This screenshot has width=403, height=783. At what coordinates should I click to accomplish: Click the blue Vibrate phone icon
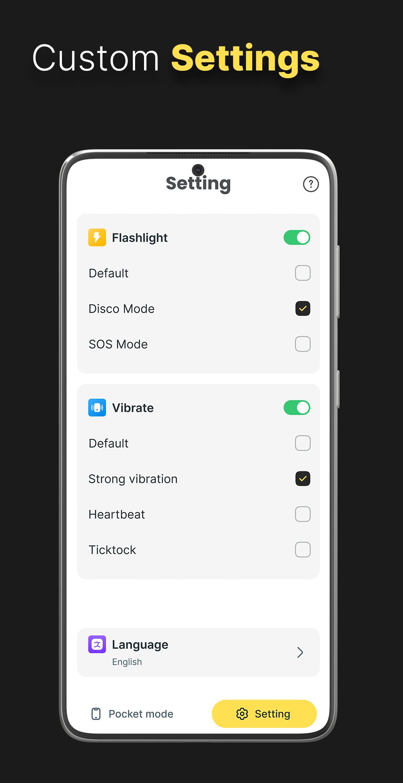click(x=97, y=408)
